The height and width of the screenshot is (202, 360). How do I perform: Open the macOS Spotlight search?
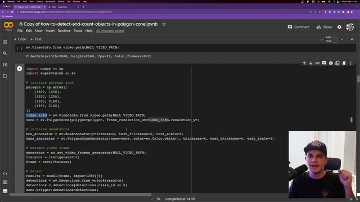click(334, 2)
